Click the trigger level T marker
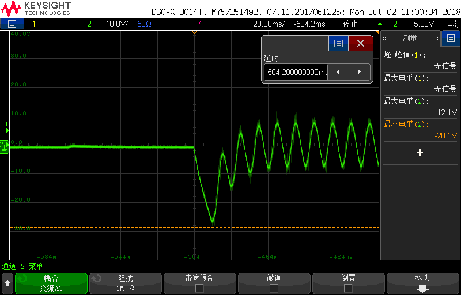 [x=7, y=127]
